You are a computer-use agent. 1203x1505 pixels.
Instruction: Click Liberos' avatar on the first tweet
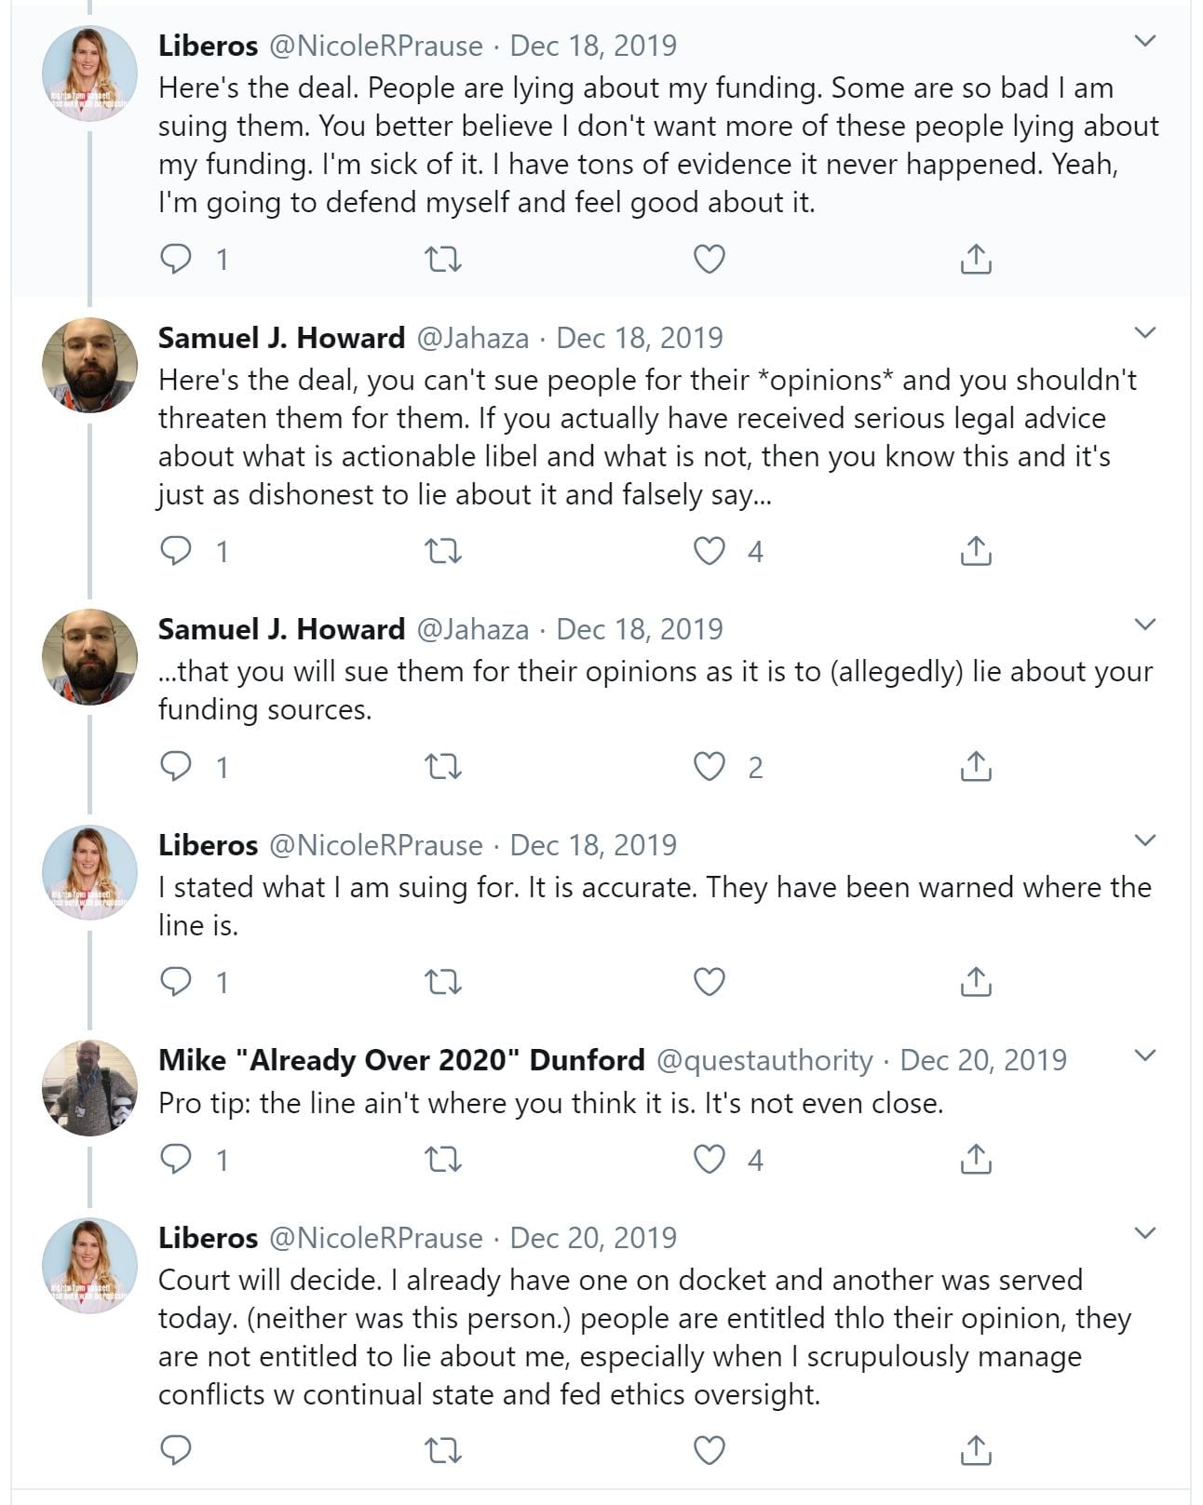[89, 74]
